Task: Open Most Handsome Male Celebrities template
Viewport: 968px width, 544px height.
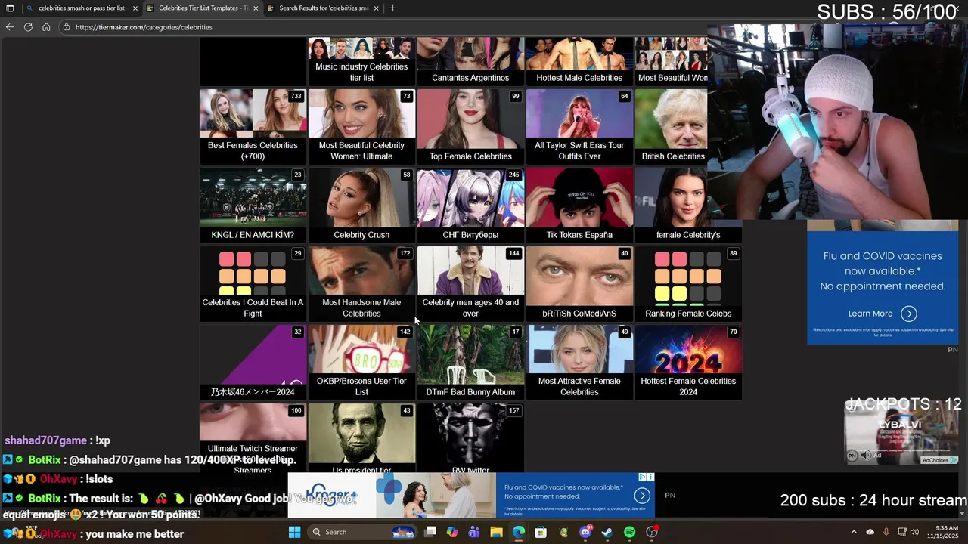Action: (361, 283)
